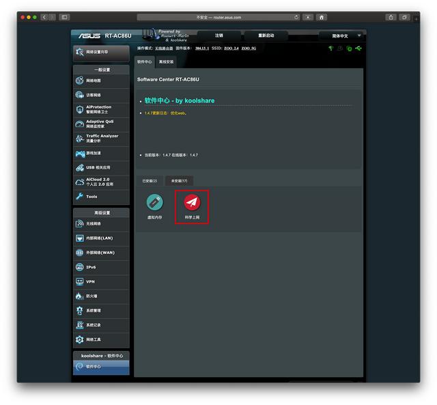
Task: Reload the page from the address bar
Action: [296, 17]
